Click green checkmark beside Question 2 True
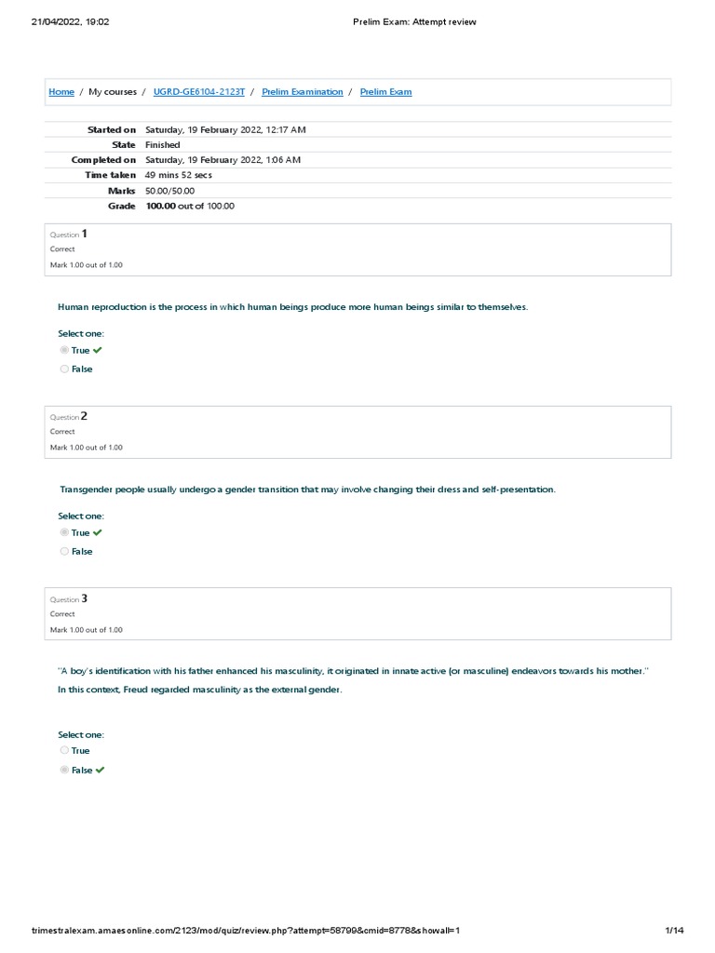 point(97,532)
